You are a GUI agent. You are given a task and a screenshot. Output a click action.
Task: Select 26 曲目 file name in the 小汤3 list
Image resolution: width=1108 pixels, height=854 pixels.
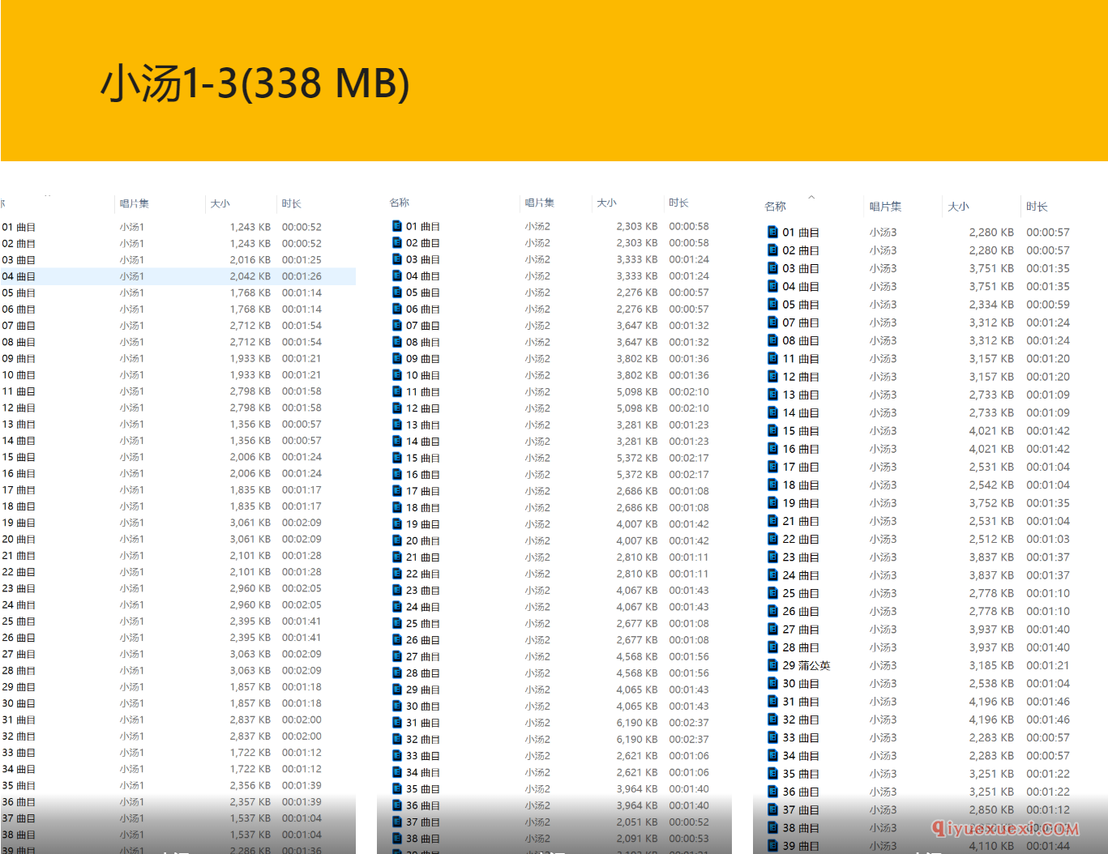pyautogui.click(x=801, y=611)
